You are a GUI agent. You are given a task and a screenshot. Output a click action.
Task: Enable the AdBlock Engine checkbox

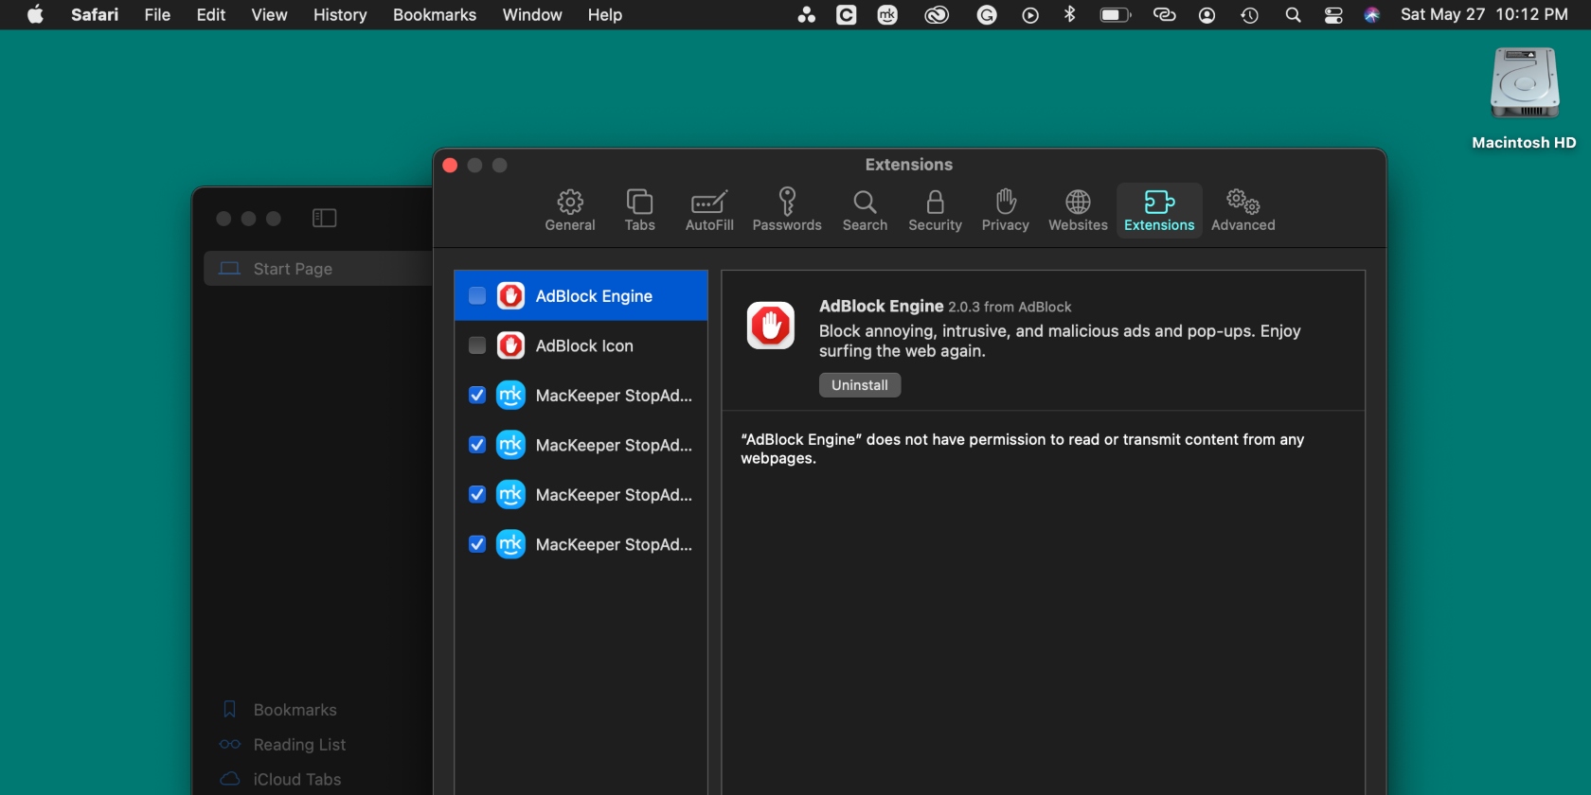tap(477, 296)
